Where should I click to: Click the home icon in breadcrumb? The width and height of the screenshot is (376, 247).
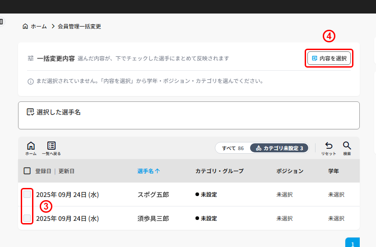tap(25, 26)
